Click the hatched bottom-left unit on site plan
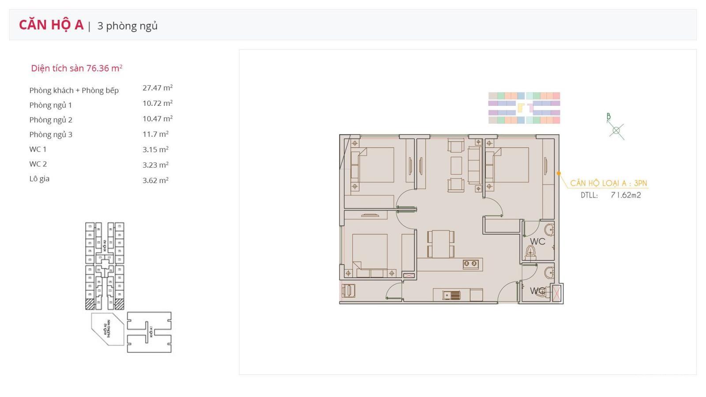706x397 pixels. [90, 304]
